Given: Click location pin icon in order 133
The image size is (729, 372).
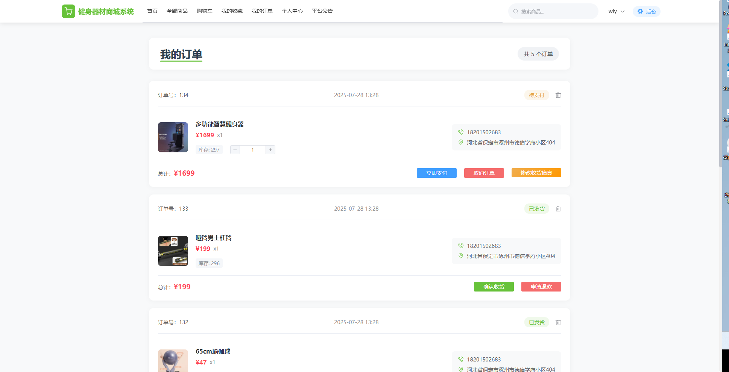Looking at the screenshot, I should click(461, 256).
